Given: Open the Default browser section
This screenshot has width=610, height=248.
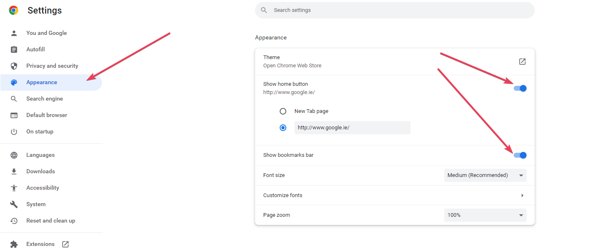Looking at the screenshot, I should tap(46, 115).
